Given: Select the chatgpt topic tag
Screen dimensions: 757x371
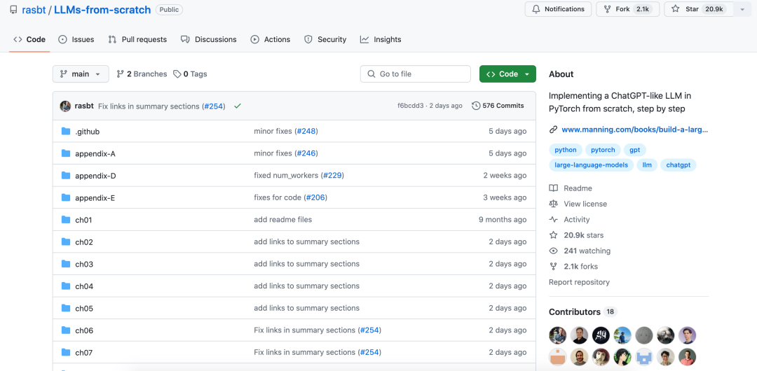Looking at the screenshot, I should [x=678, y=165].
